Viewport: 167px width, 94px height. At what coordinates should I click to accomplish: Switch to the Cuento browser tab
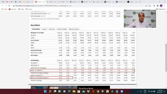28,2
